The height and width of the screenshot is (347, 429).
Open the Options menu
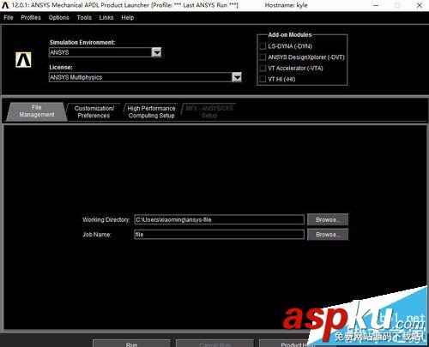[58, 18]
